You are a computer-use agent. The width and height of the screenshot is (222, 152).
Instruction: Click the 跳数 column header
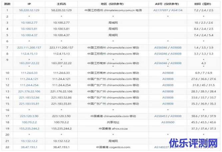click(7, 4)
